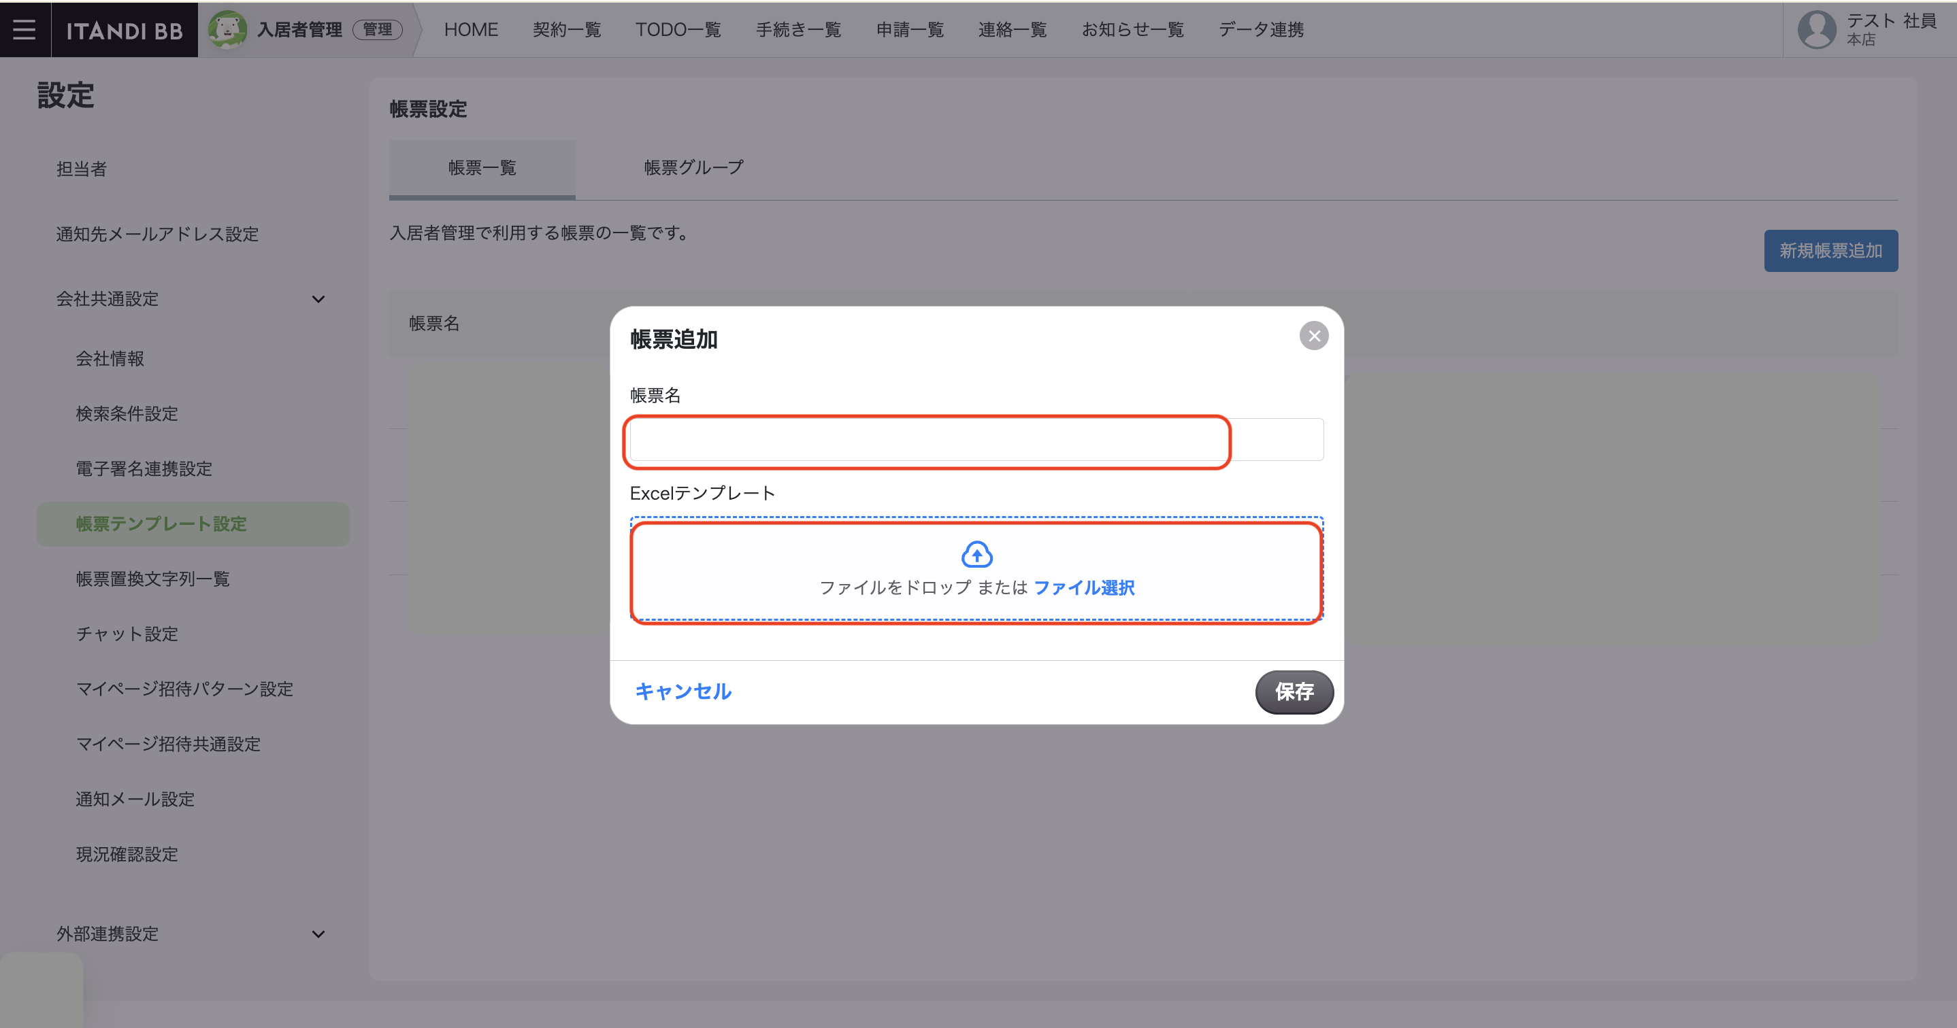Select 帳票置換文字列一覧 in sidebar
Viewport: 1957px width, 1028px height.
(152, 579)
